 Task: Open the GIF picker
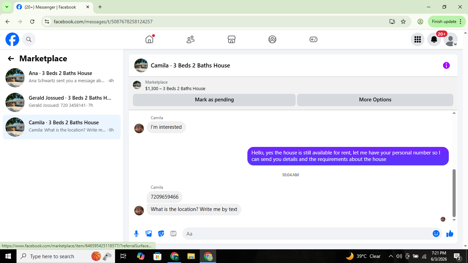(173, 234)
